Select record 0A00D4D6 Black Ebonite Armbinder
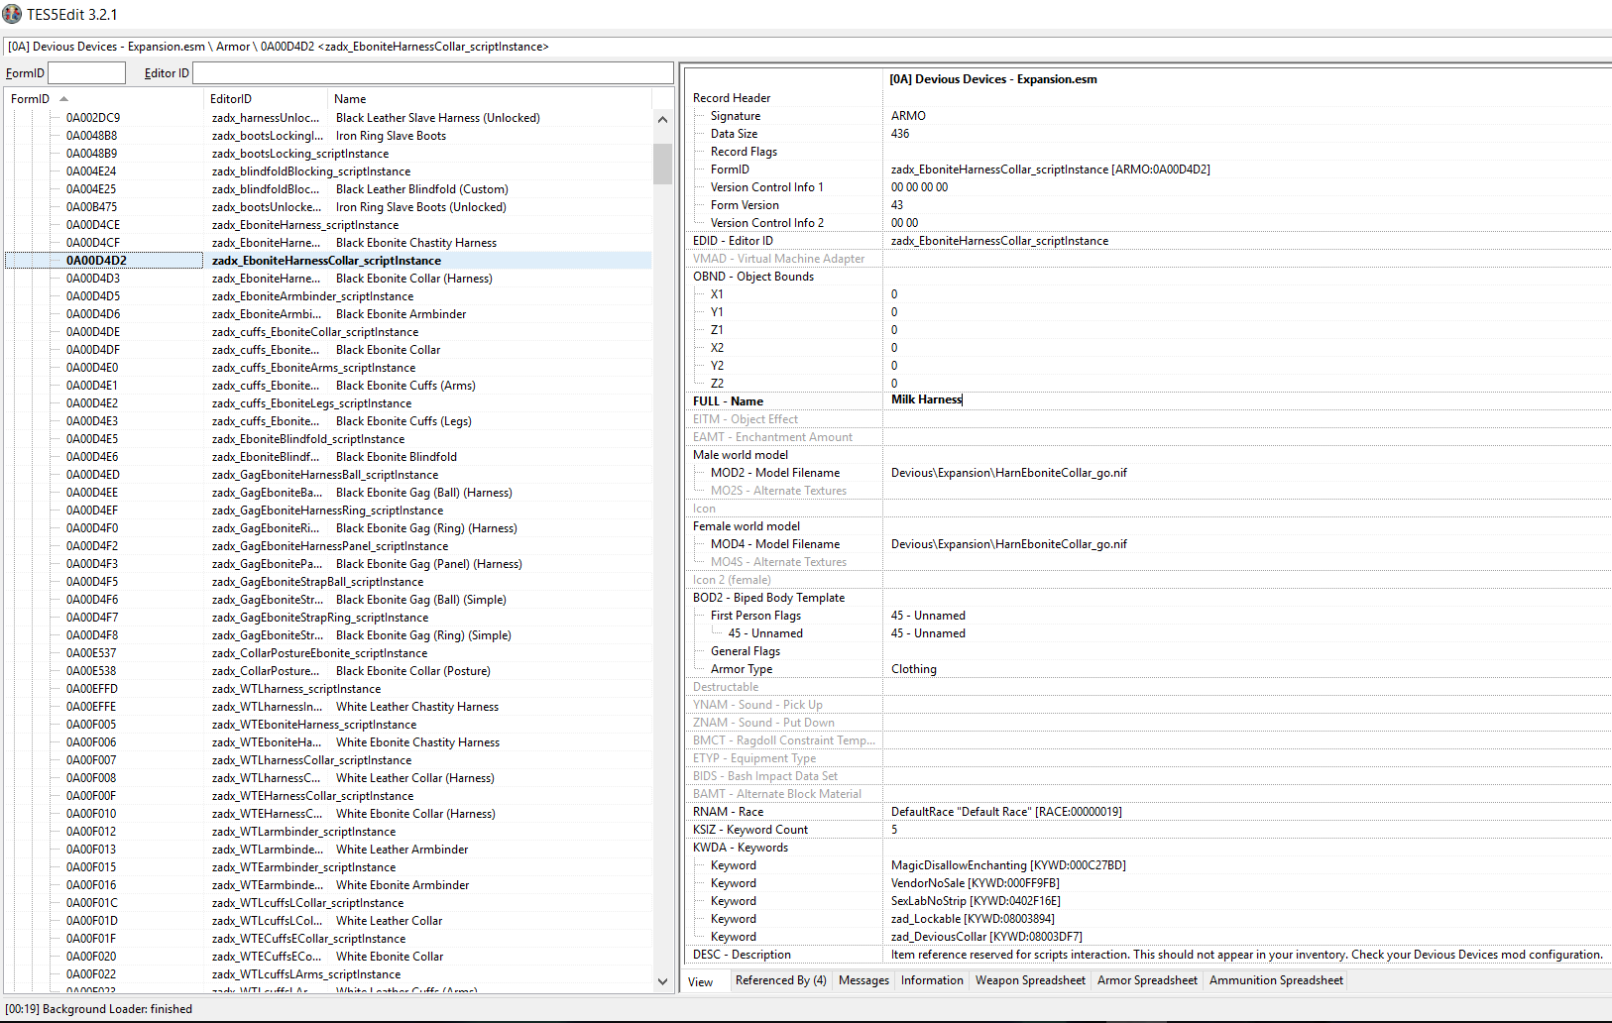This screenshot has width=1612, height=1023. point(328,314)
